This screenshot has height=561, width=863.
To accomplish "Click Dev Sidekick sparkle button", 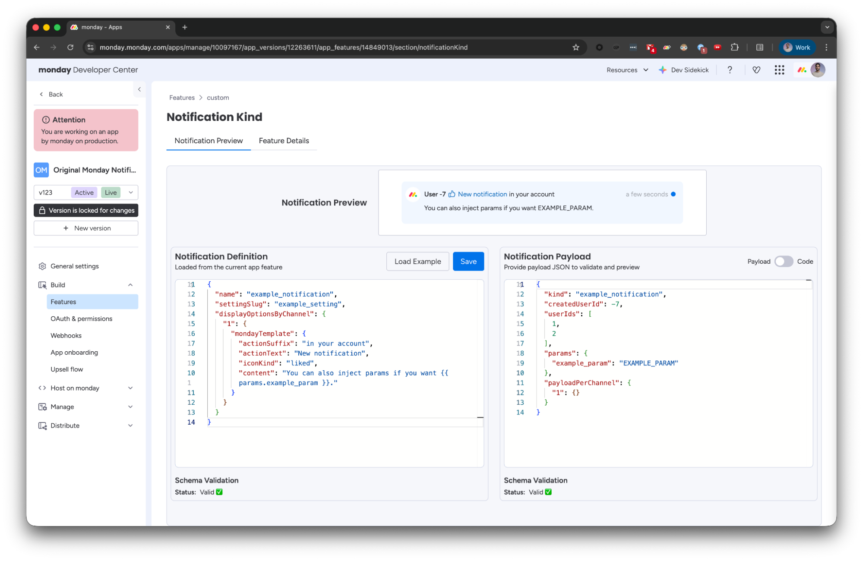I will [x=684, y=70].
